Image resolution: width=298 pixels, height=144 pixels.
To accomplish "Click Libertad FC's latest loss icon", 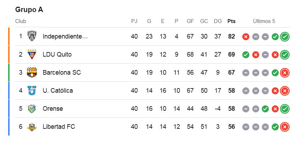I will pos(285,127).
